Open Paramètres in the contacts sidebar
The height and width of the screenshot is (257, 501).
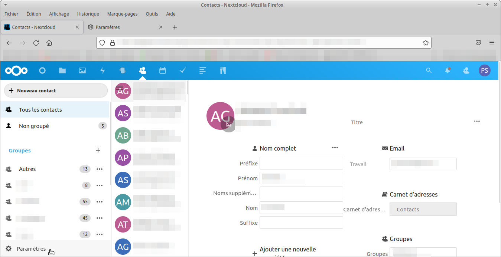(31, 249)
